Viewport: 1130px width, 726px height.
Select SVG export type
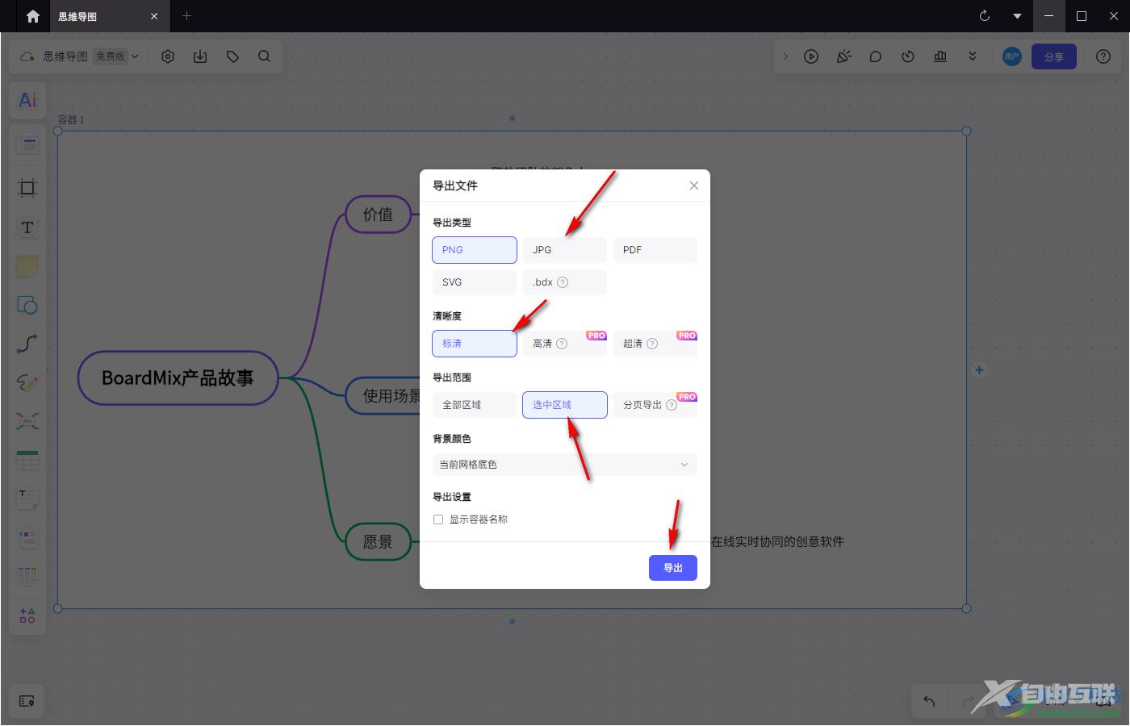(x=475, y=282)
